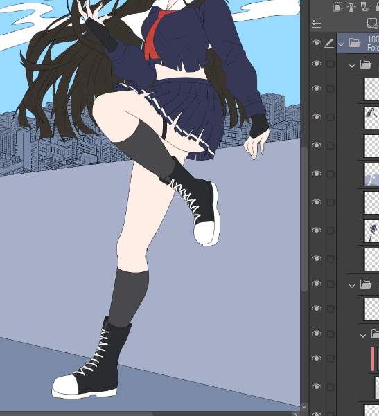Click the canvas vertical scrollbar thumb
The image size is (379, 416).
[x=304, y=219]
